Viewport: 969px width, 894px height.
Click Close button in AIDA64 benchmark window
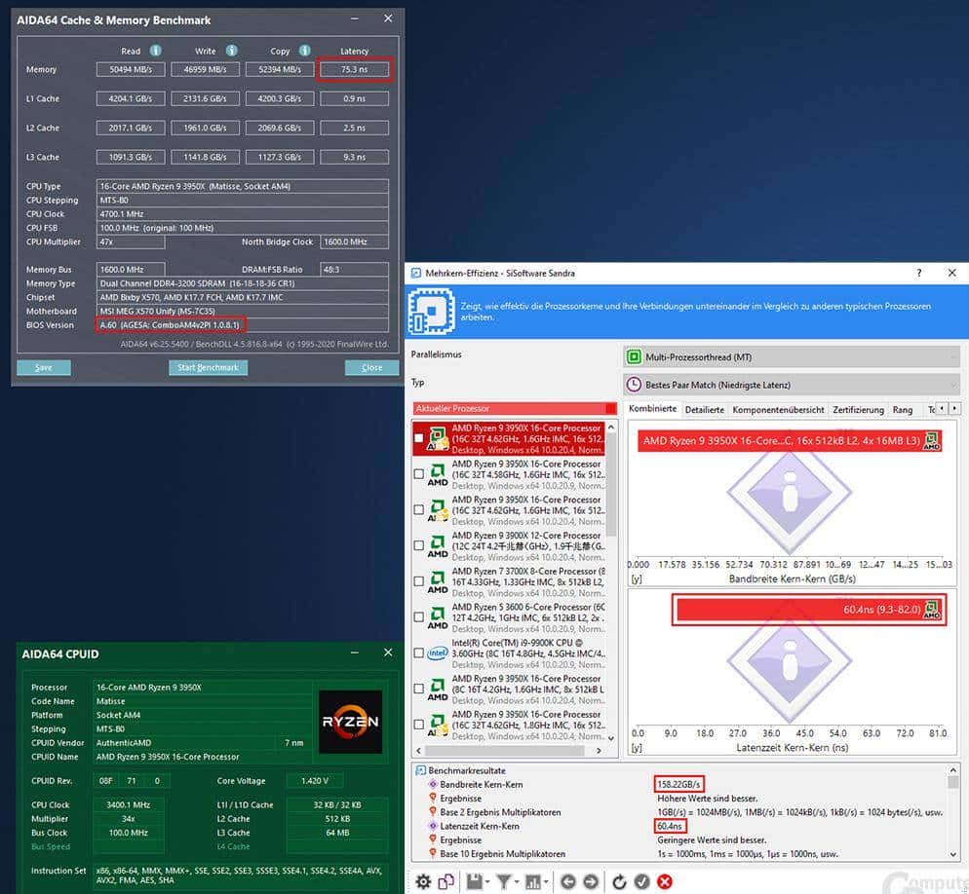click(372, 368)
